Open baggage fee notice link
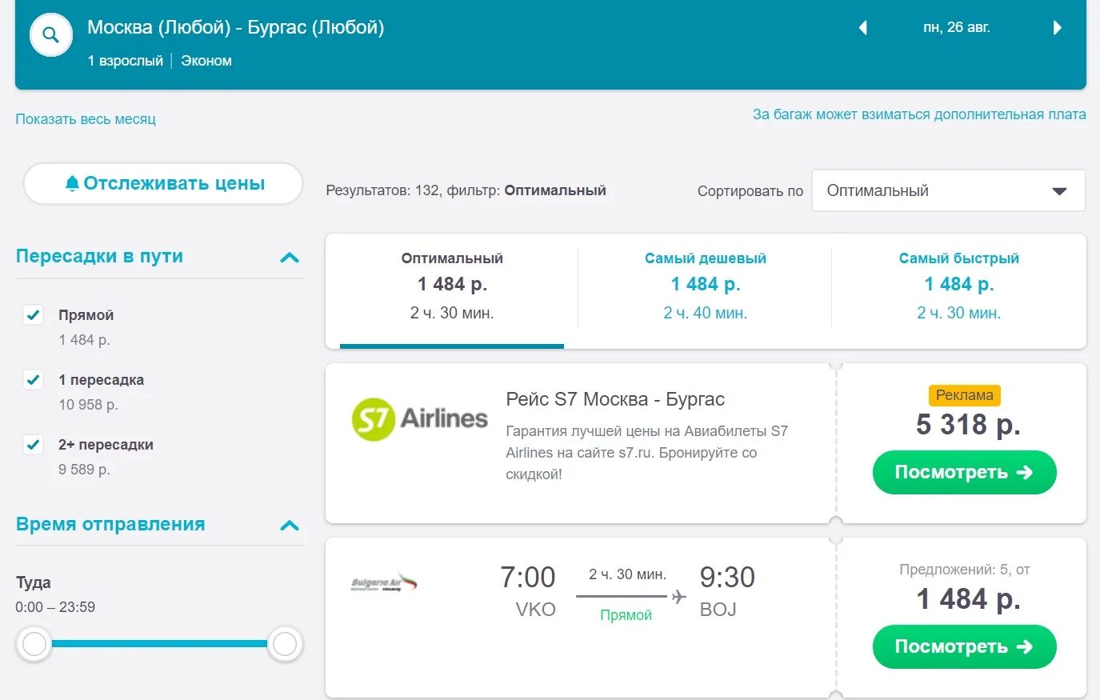 (919, 114)
